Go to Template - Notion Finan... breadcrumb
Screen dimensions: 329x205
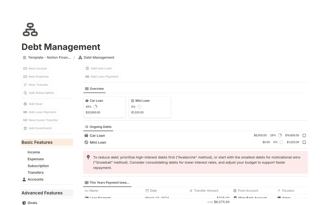coord(49,57)
